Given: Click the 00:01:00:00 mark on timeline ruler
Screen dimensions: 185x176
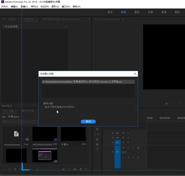Looking at the screenshot, I should (x=165, y=118).
